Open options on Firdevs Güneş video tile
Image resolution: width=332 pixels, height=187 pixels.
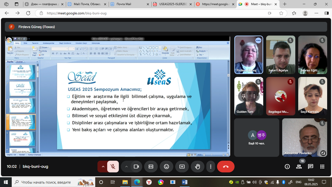258,41
